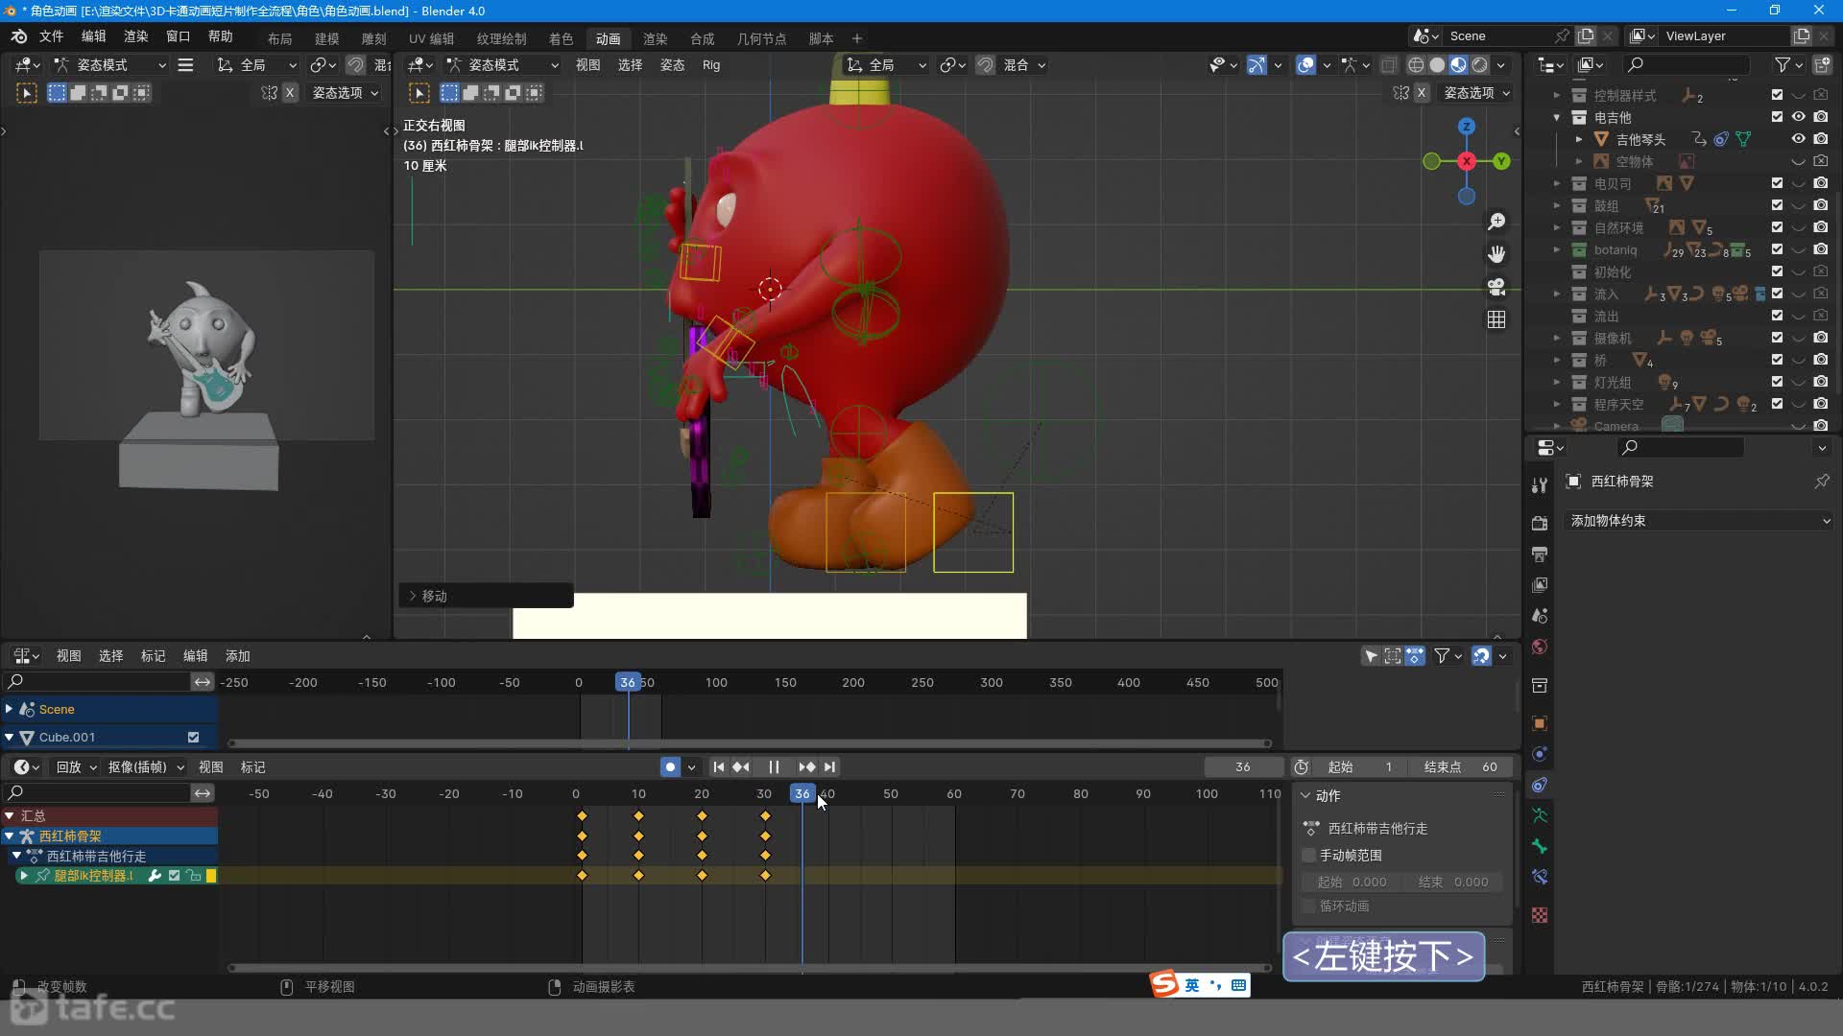Open the Armature data properties tab

[x=1540, y=815]
